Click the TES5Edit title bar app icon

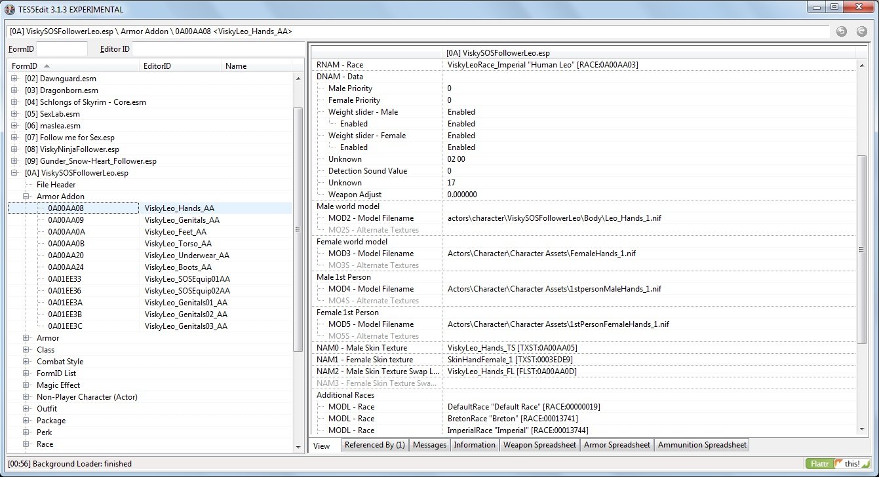tap(9, 9)
